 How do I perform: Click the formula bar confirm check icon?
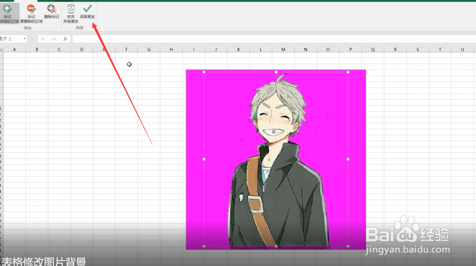(54, 39)
